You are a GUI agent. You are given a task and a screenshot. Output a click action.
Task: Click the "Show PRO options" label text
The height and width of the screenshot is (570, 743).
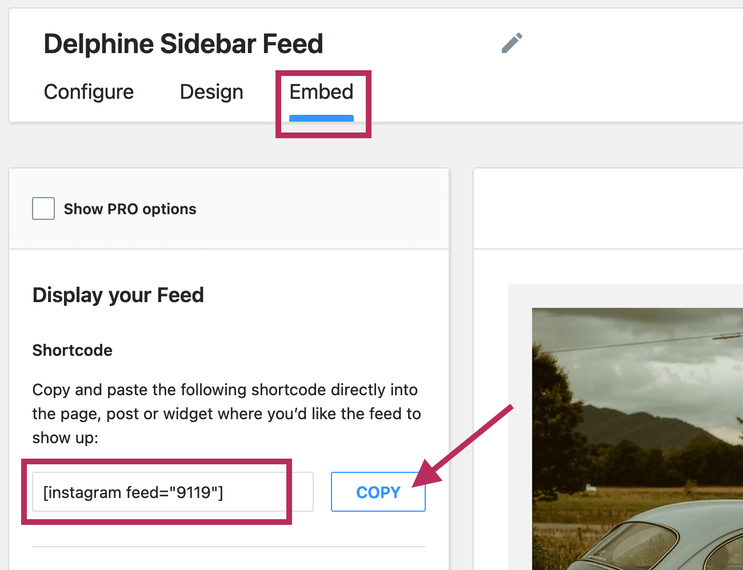click(x=130, y=209)
